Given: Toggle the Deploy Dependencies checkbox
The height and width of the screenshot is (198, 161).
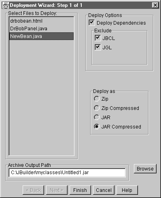Looking at the screenshot, I should click(91, 23).
